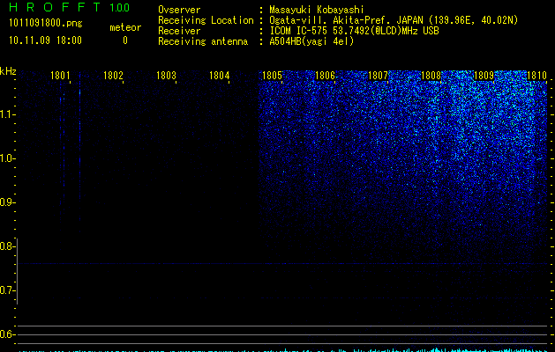
Task: Select the ICOM IC-575 53.7492 MHz USB value
Action: [354, 31]
